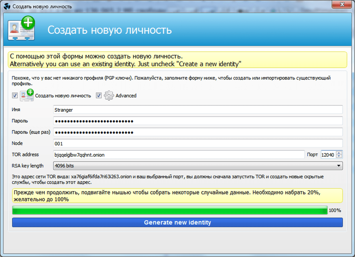
Task: Click the Node field with 001
Action: tap(198, 143)
